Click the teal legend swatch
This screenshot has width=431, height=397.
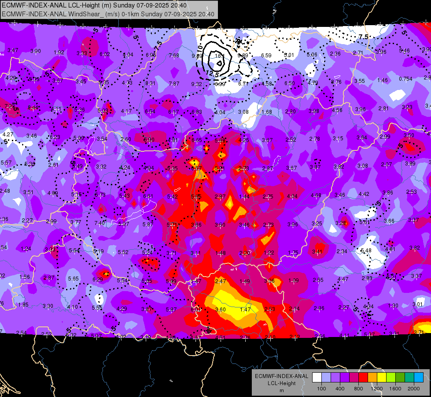tap(409, 377)
